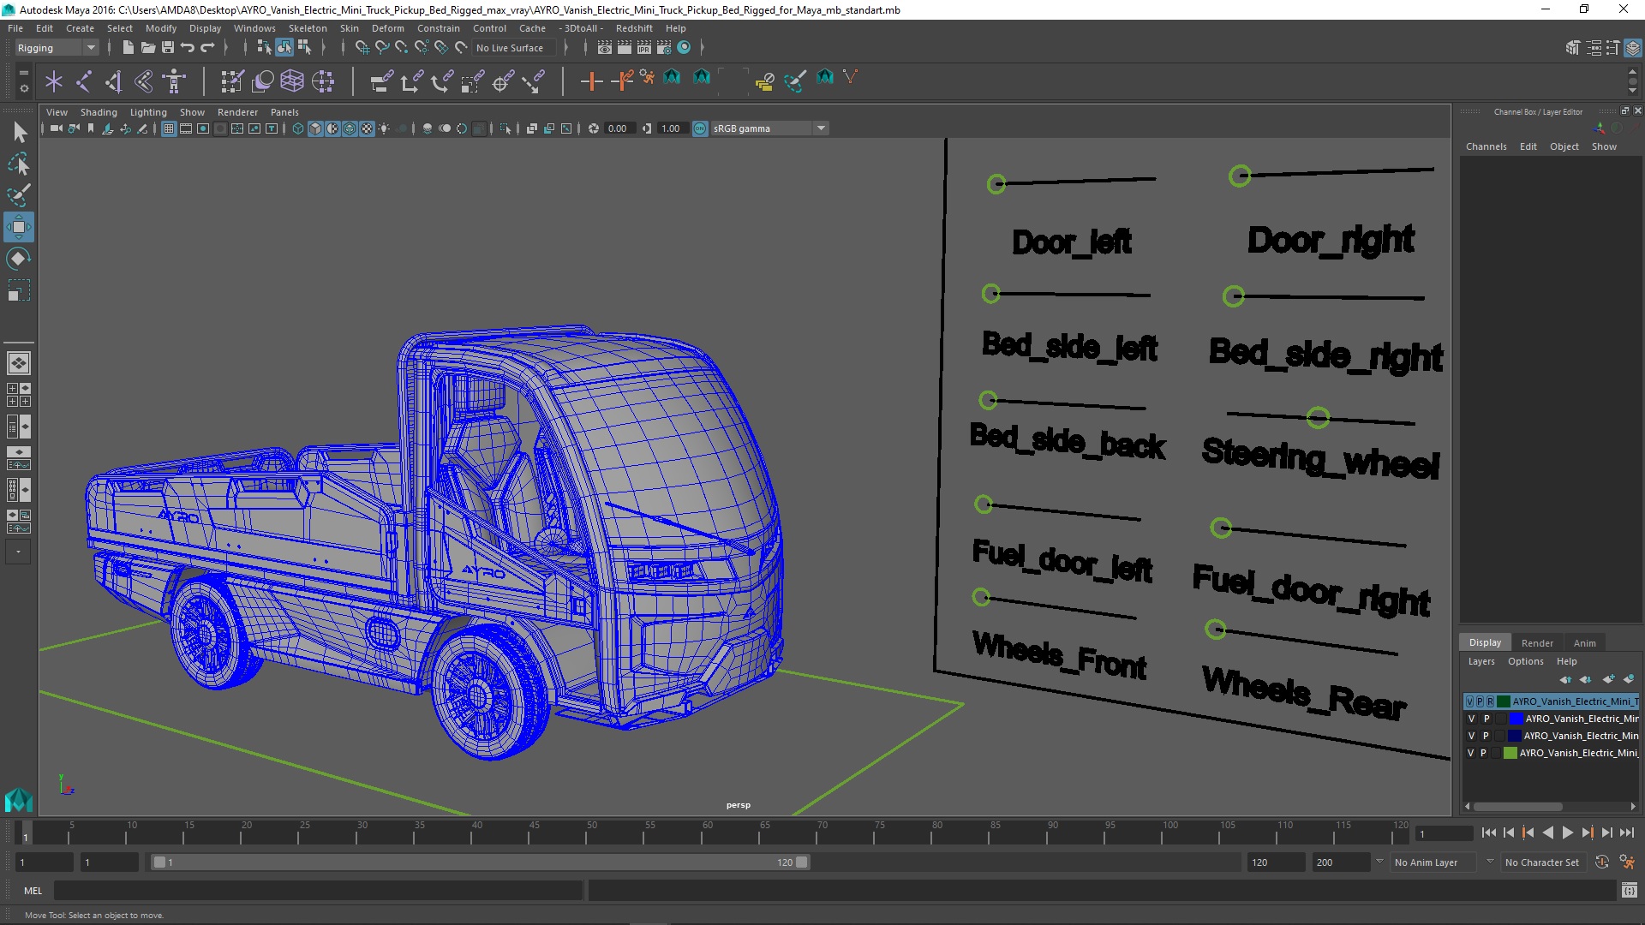Image resolution: width=1645 pixels, height=925 pixels.
Task: Toggle sRGB gamma color management ON button
Action: [x=700, y=128]
